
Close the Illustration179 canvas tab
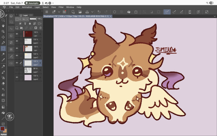(111, 16)
